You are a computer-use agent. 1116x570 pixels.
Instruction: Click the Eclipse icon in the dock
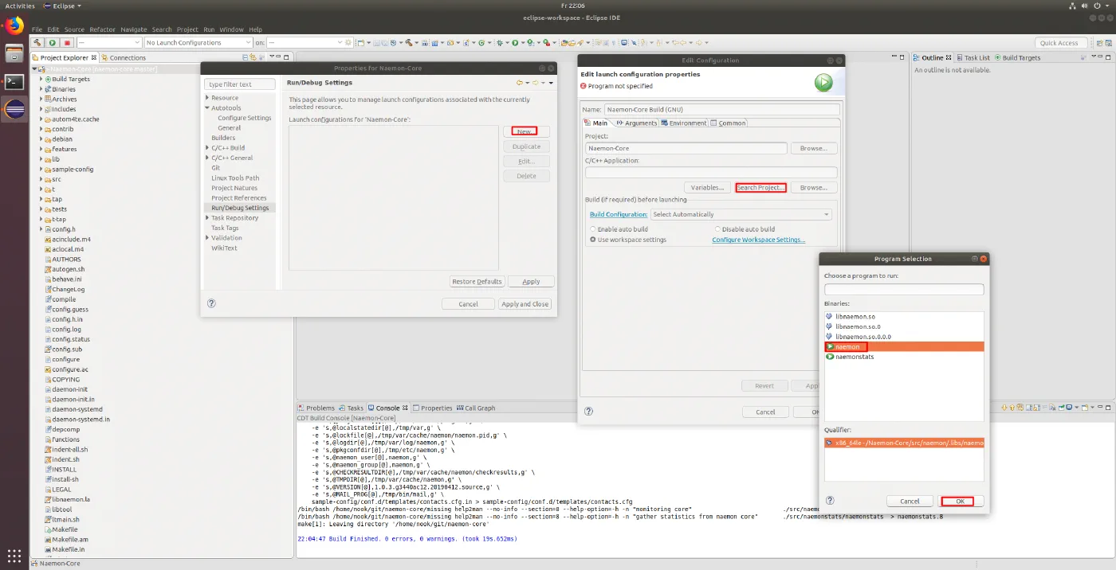pos(14,109)
